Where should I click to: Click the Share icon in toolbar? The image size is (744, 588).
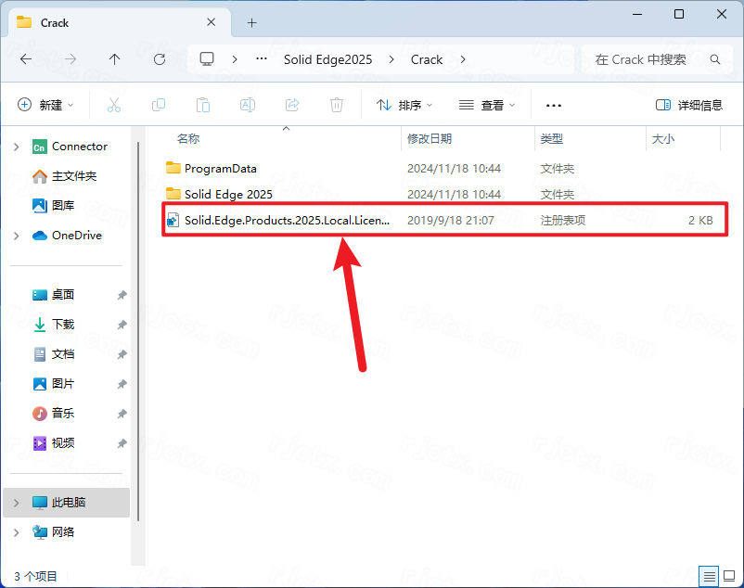click(x=292, y=106)
